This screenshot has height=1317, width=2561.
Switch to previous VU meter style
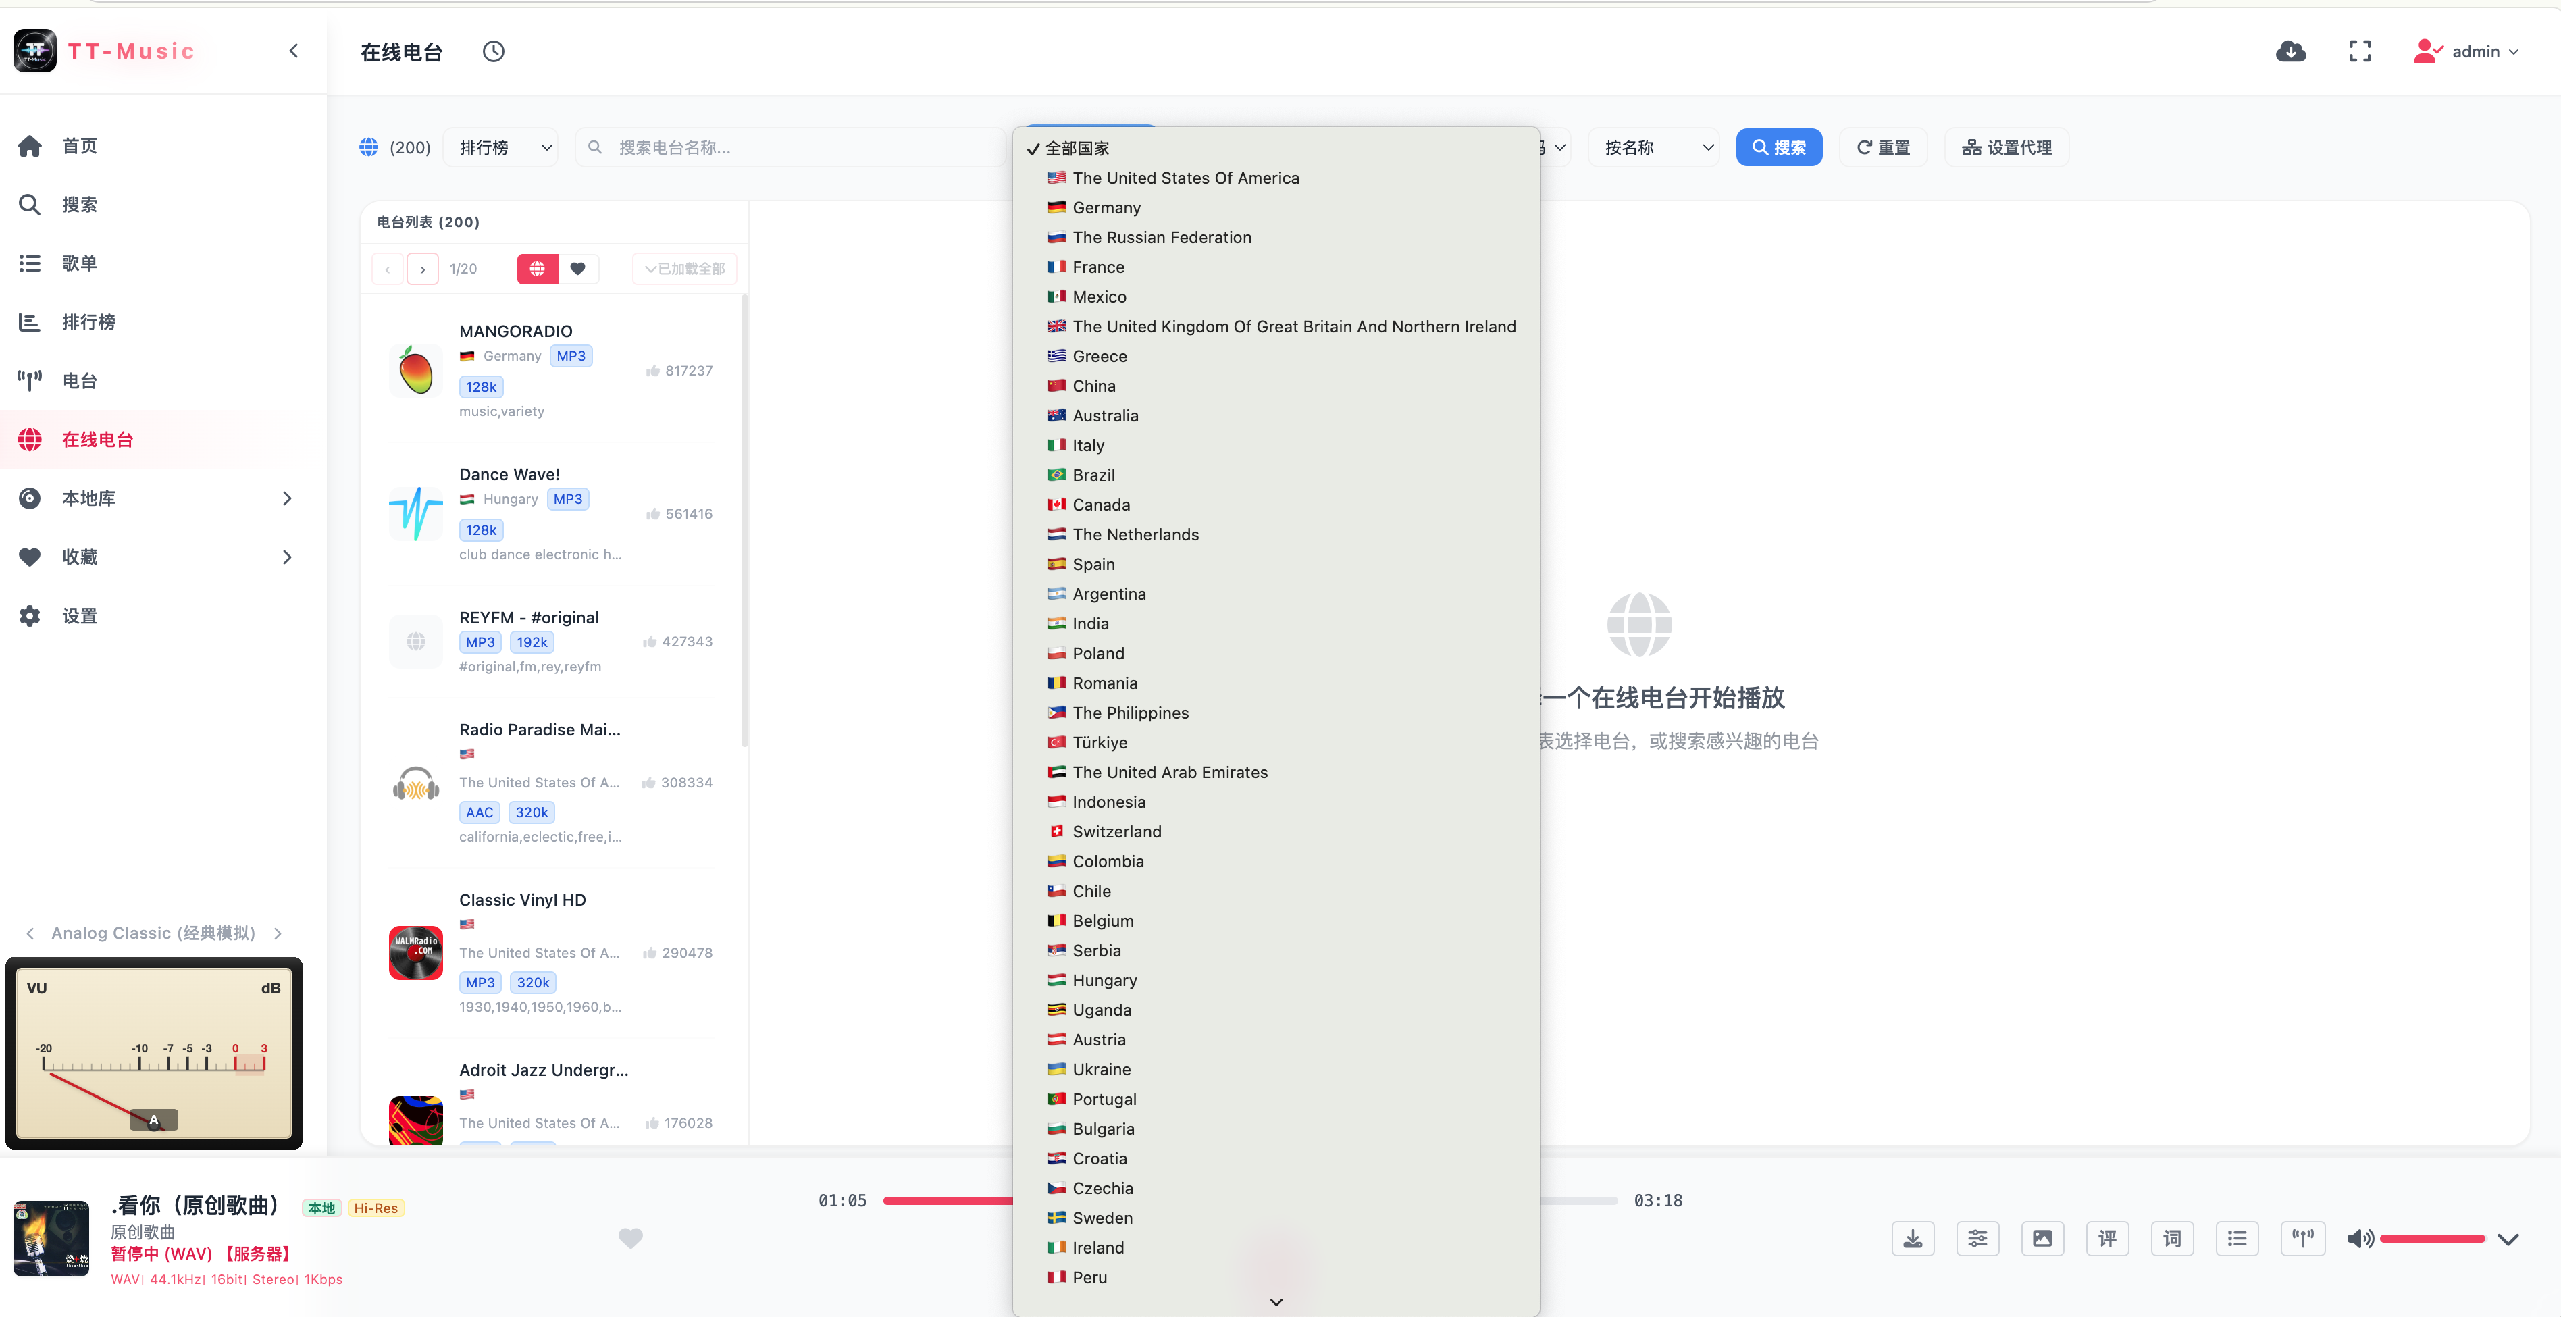(x=30, y=933)
